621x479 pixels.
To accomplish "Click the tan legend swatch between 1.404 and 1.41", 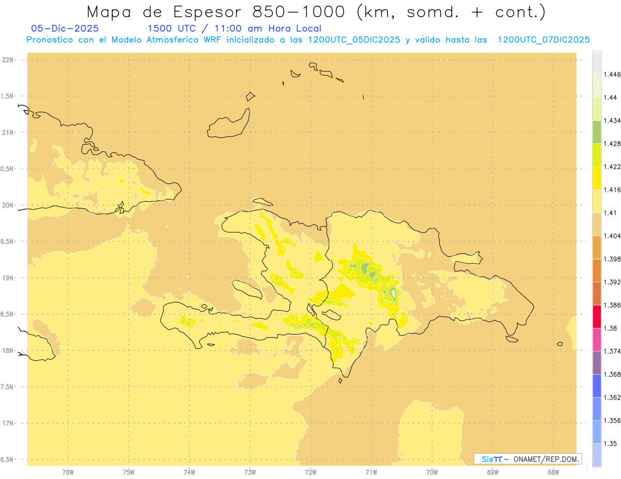I will click(x=597, y=224).
